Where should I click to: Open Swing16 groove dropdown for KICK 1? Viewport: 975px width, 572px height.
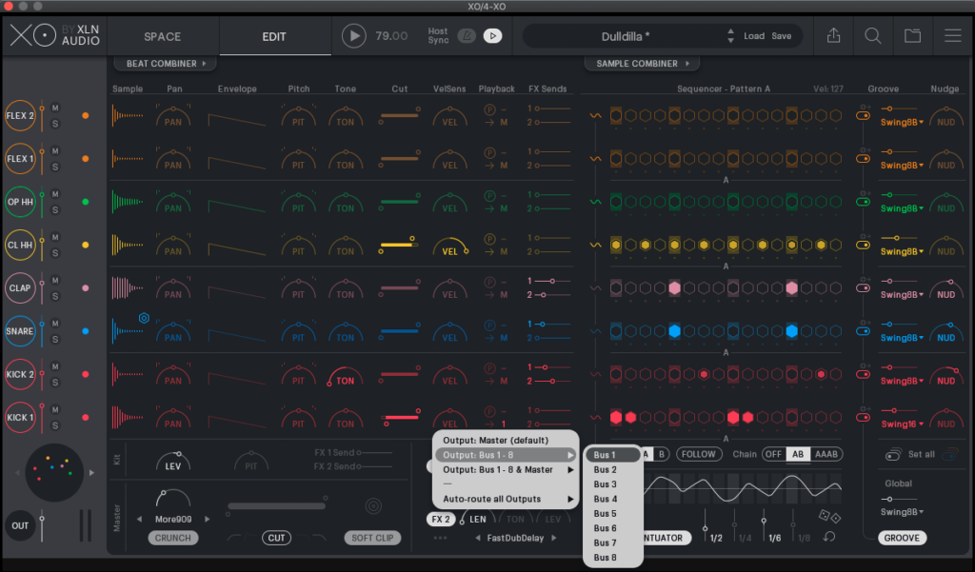[x=902, y=424]
